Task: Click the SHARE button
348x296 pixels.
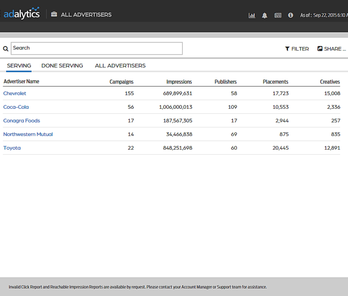Action: 332,49
